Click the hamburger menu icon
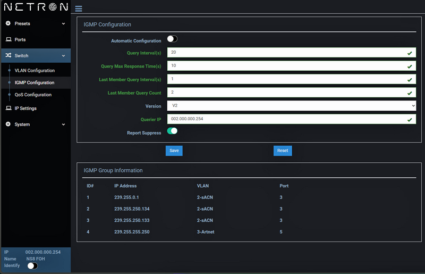Screen dimensions: 425x274 tap(79, 9)
